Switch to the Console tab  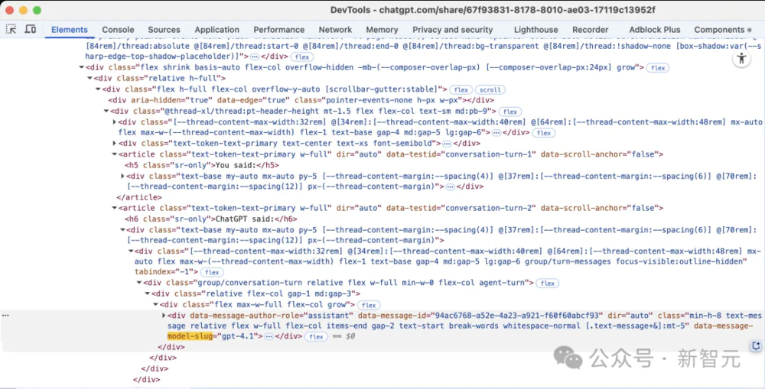point(118,29)
